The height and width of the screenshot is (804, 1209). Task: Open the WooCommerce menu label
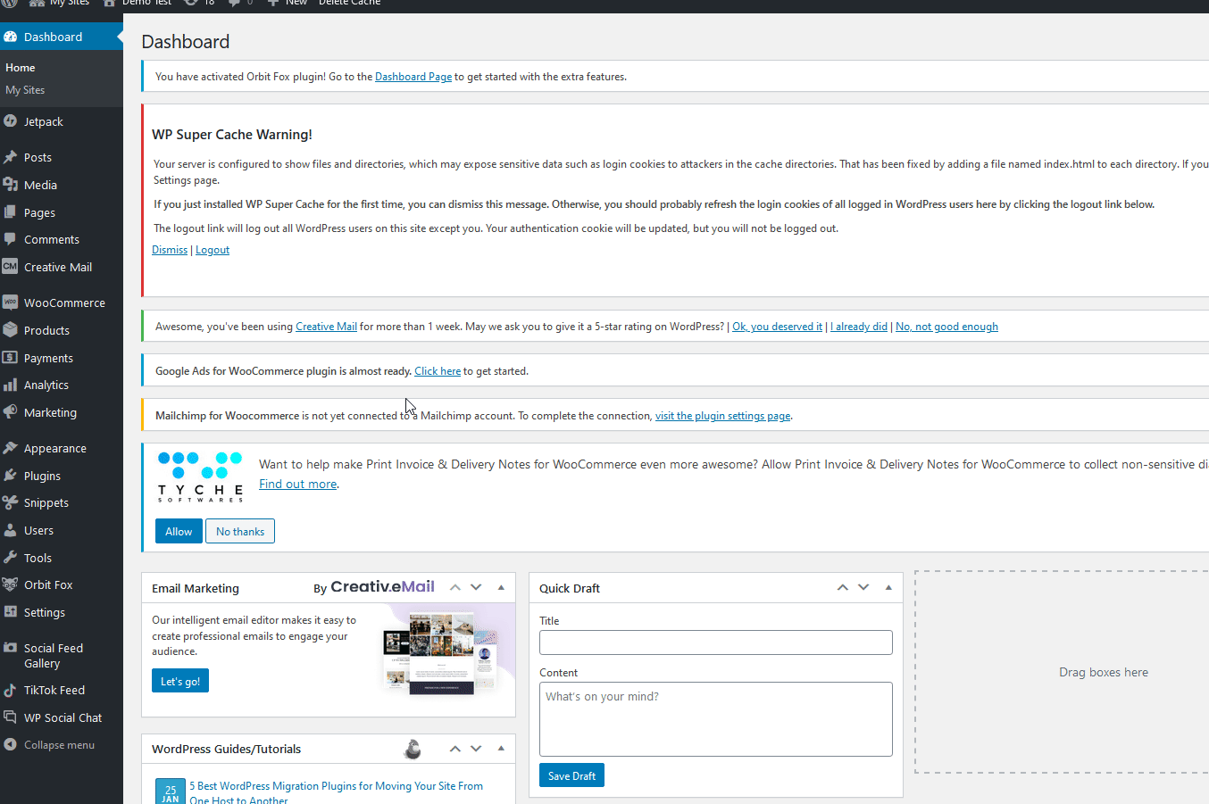[x=64, y=303]
